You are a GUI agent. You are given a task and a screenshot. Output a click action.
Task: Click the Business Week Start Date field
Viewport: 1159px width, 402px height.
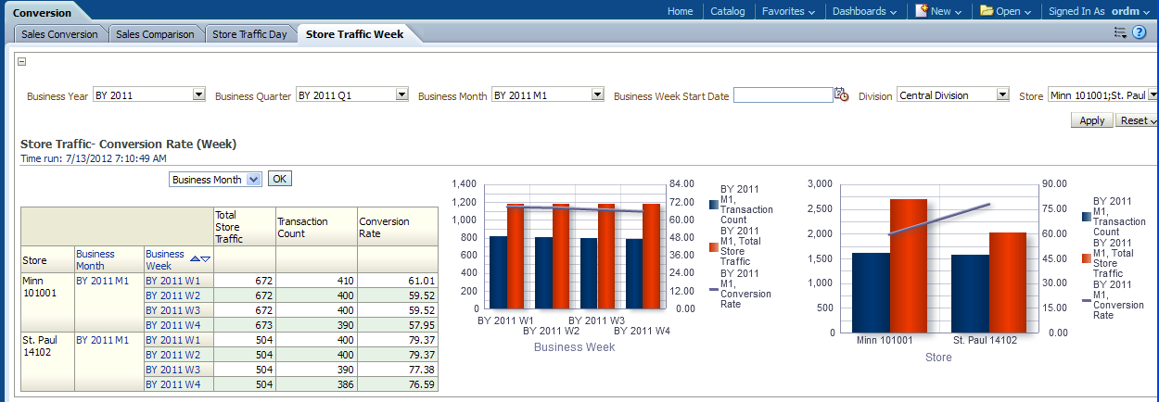tap(783, 94)
